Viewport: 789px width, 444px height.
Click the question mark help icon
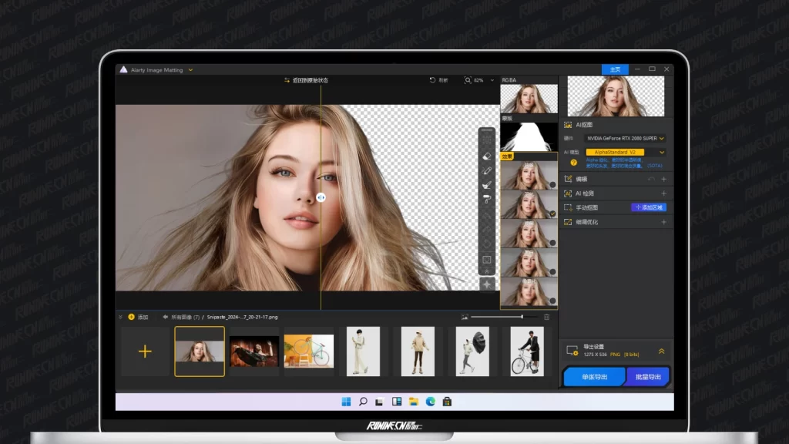(x=573, y=163)
